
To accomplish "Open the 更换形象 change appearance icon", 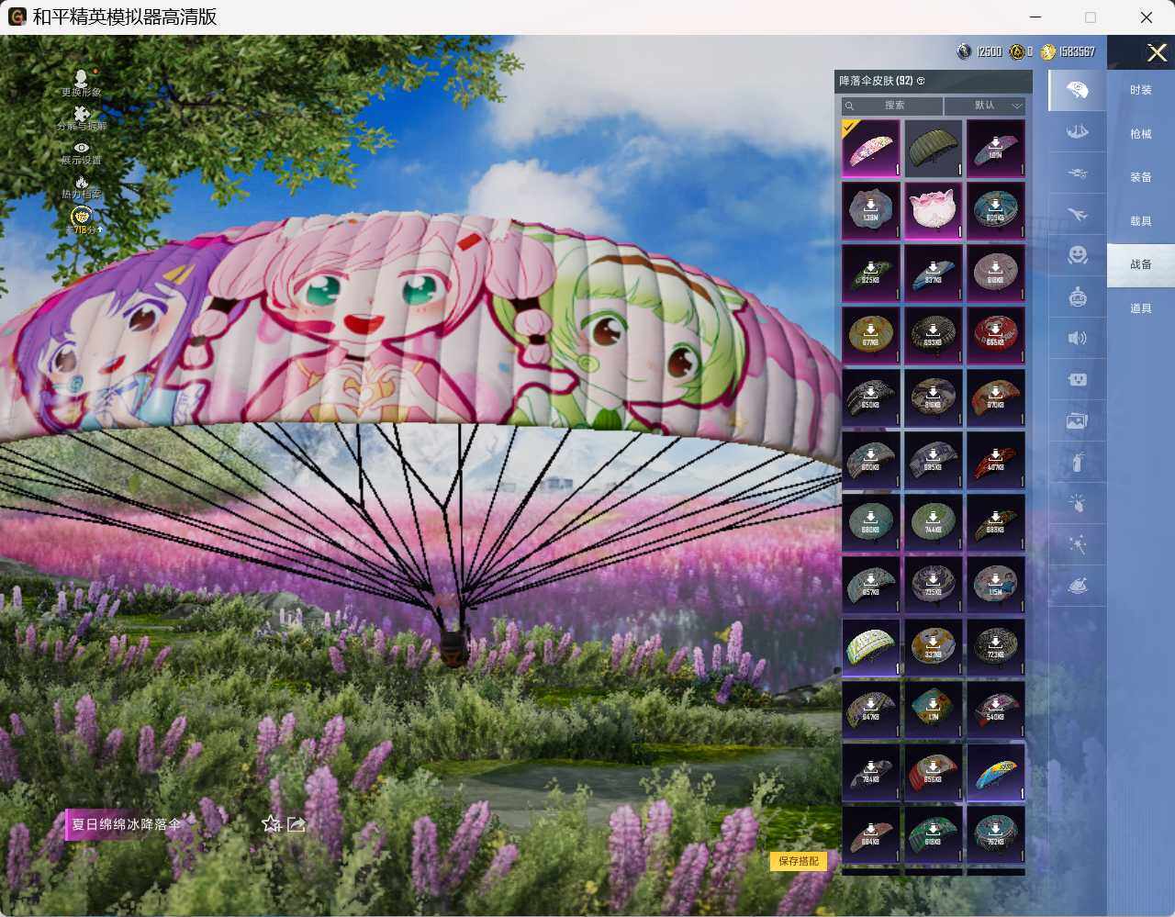I will (82, 79).
